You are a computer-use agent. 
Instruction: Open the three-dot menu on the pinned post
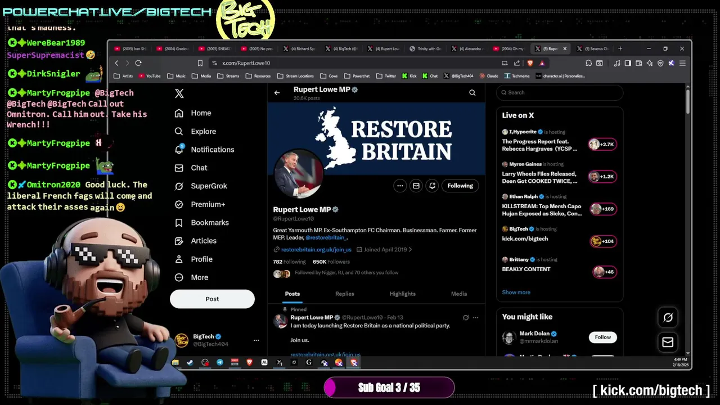tap(476, 318)
